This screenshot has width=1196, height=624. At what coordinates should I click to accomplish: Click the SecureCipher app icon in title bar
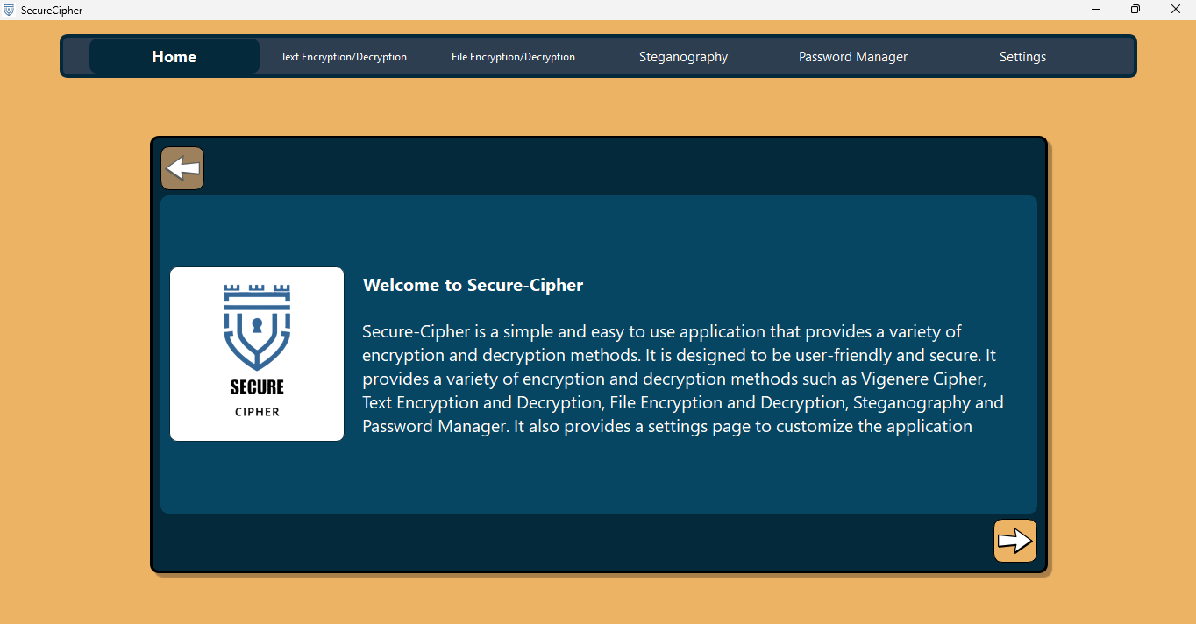tap(9, 10)
